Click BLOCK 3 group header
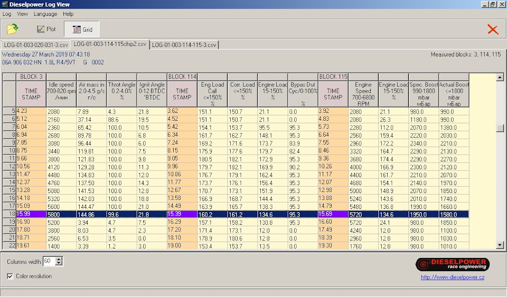507x297 pixels. point(31,77)
